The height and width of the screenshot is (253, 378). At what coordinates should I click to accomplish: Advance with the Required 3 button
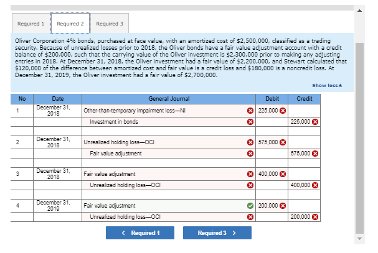coord(217,232)
